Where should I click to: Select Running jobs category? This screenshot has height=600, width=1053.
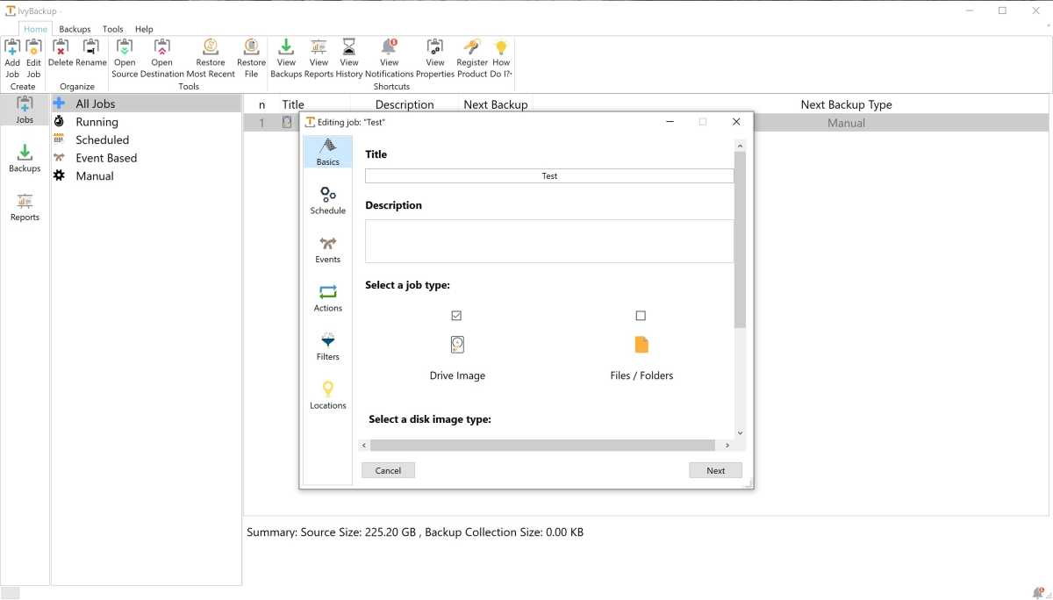tap(146, 122)
